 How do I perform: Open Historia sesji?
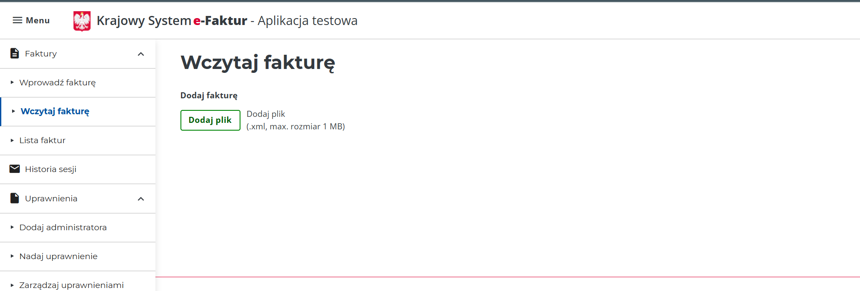(x=51, y=169)
